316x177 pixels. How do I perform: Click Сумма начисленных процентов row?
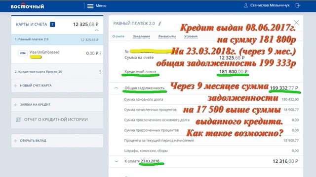click(211, 110)
